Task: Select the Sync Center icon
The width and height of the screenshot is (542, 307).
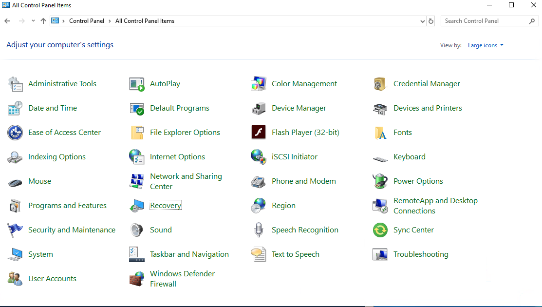Action: [x=380, y=230]
